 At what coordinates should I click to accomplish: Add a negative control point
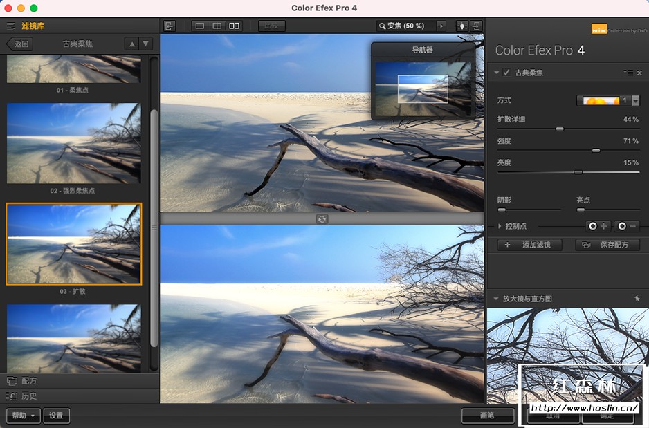point(627,226)
